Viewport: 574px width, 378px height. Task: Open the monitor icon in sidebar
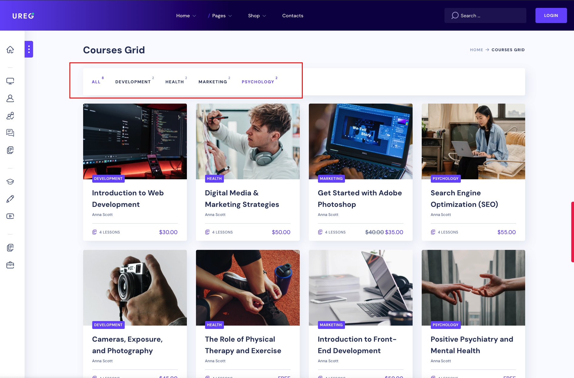(10, 81)
